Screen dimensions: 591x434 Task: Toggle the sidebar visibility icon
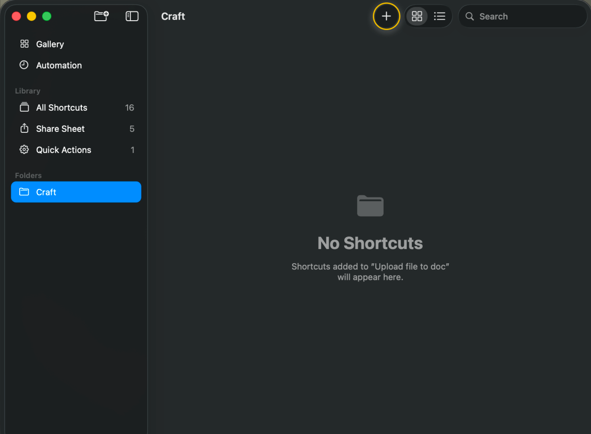pyautogui.click(x=131, y=16)
